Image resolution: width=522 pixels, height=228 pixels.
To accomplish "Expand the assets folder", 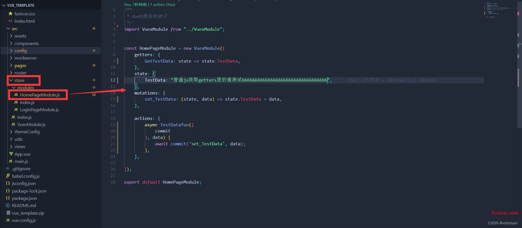I will point(11,36).
